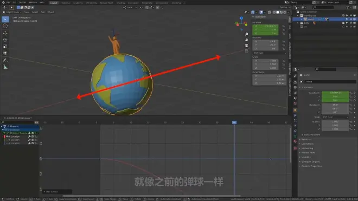Switch to the Modeling workspace tab

pos(65,3)
